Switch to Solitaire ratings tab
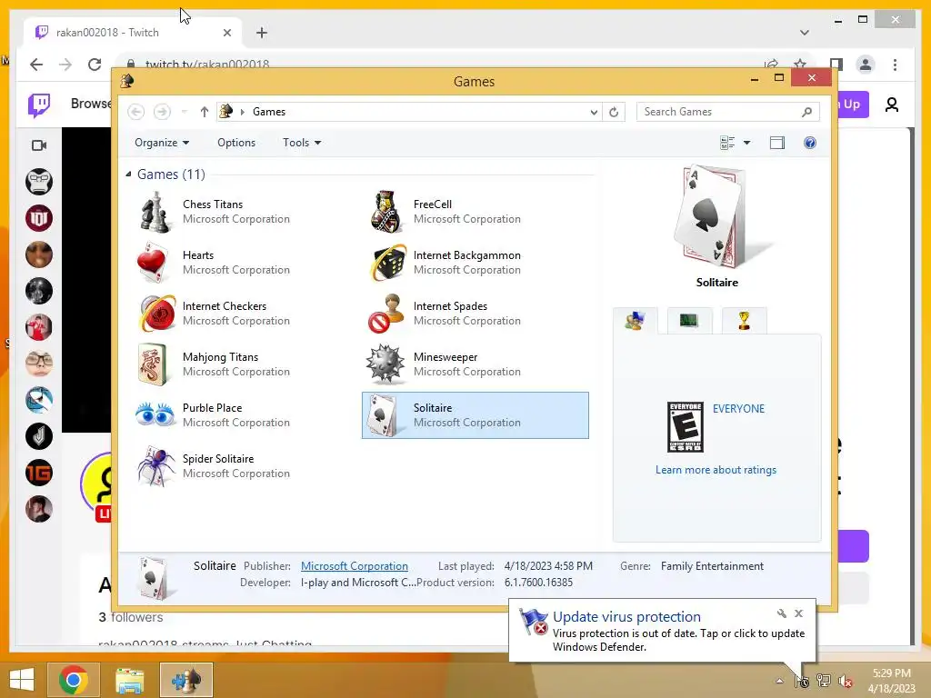This screenshot has width=931, height=698. (635, 321)
